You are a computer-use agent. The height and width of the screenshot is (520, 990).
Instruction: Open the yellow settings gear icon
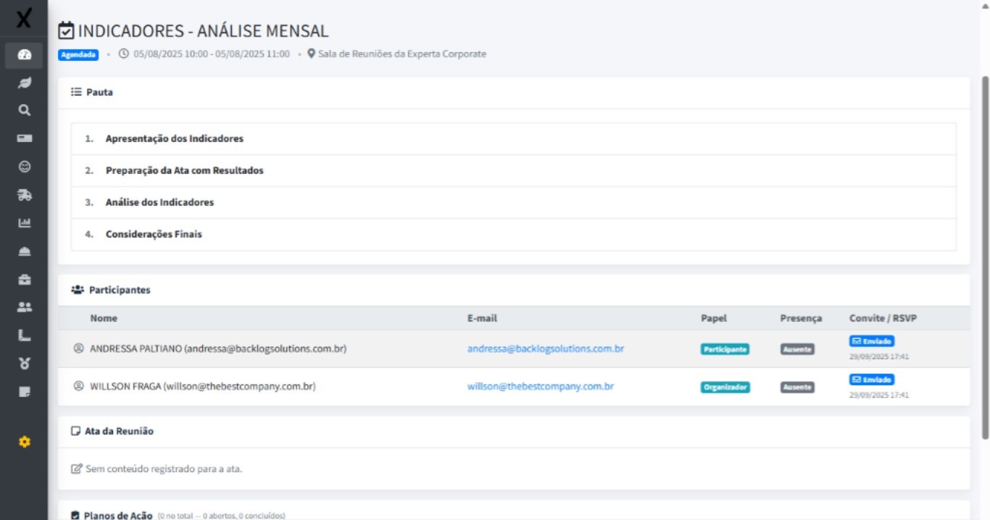24,442
